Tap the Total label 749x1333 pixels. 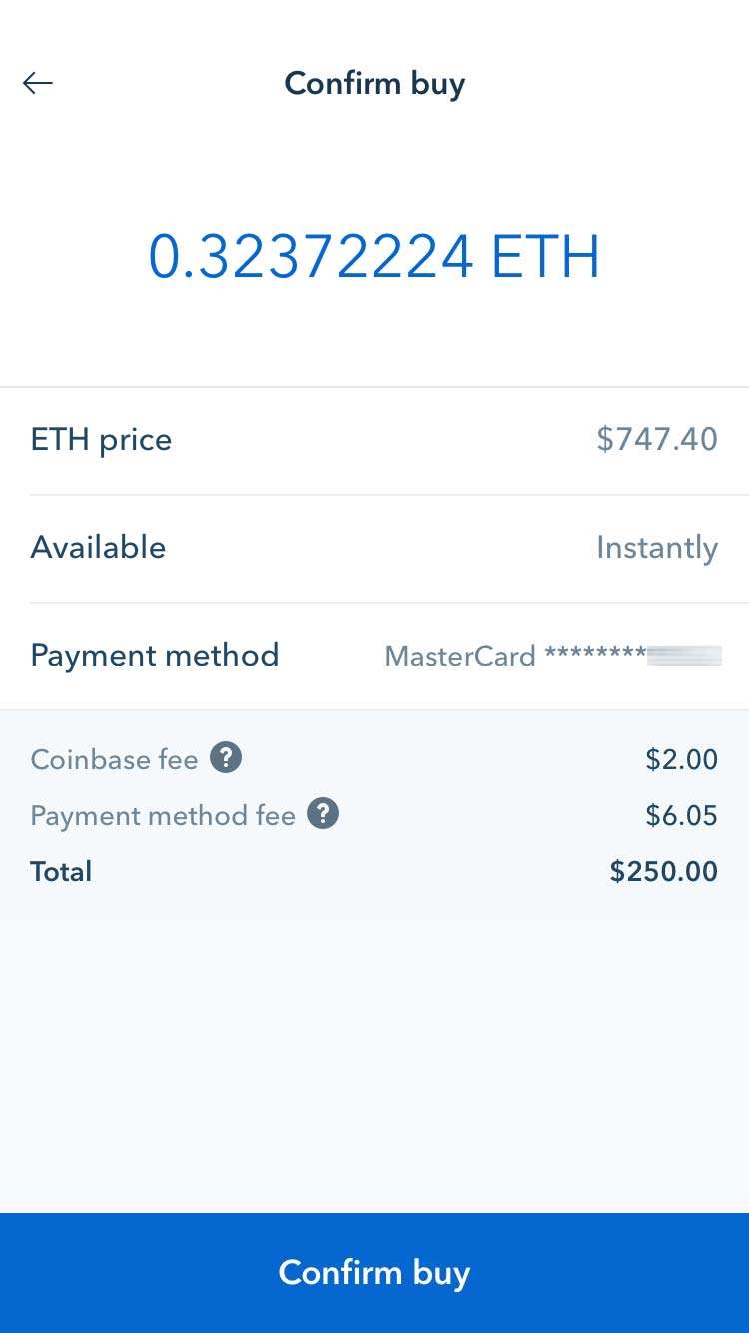(x=61, y=872)
